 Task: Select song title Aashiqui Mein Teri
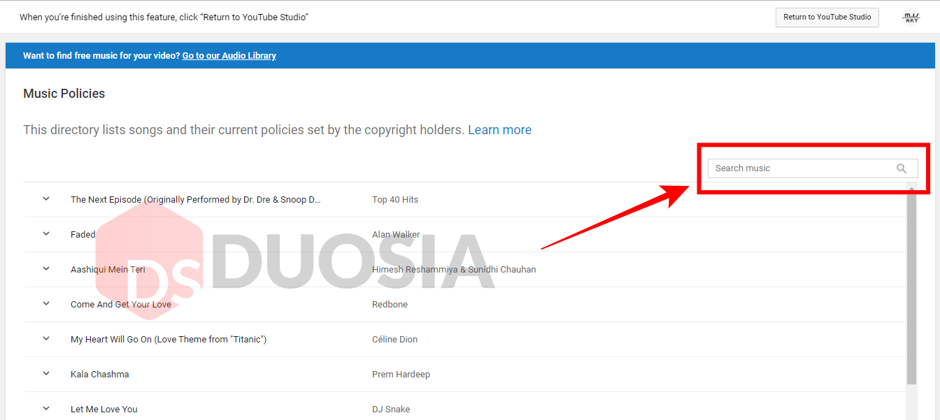pos(108,270)
